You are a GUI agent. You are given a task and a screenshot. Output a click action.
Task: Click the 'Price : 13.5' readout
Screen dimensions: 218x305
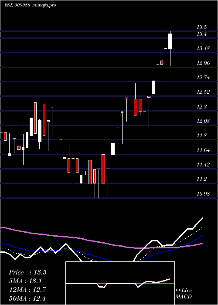tap(27, 272)
